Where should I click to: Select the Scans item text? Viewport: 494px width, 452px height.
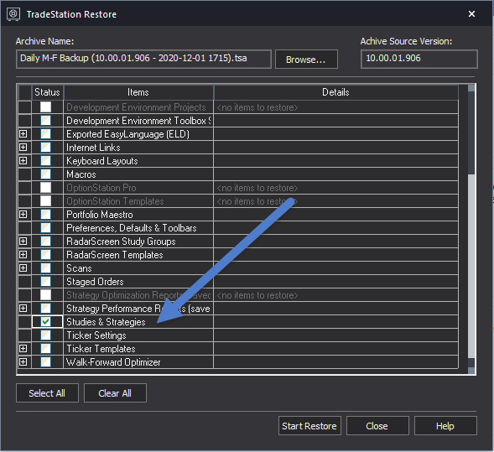pos(79,268)
